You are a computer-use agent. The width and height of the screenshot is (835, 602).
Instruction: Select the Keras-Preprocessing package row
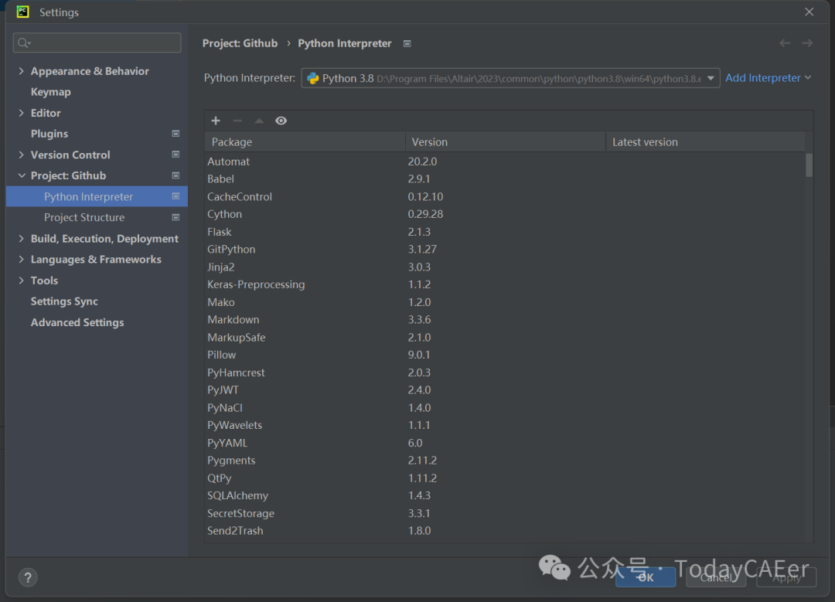[505, 284]
